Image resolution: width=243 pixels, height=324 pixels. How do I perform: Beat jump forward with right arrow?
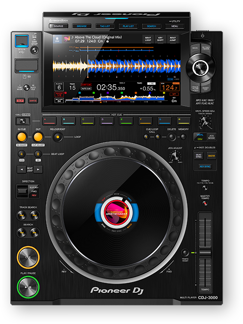click(x=38, y=169)
